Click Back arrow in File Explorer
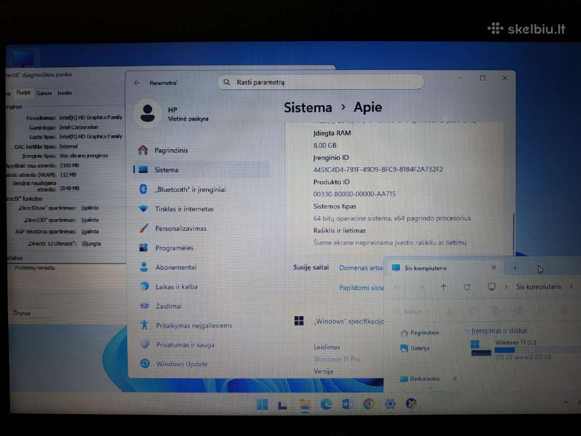 (x=397, y=287)
